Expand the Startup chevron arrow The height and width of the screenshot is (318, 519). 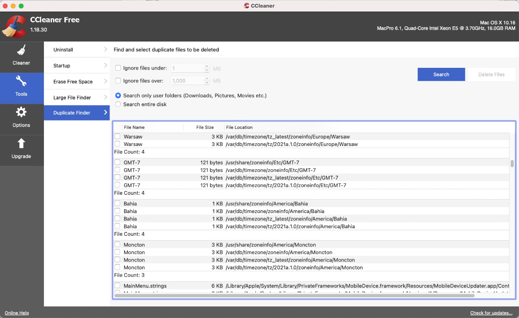click(x=106, y=65)
